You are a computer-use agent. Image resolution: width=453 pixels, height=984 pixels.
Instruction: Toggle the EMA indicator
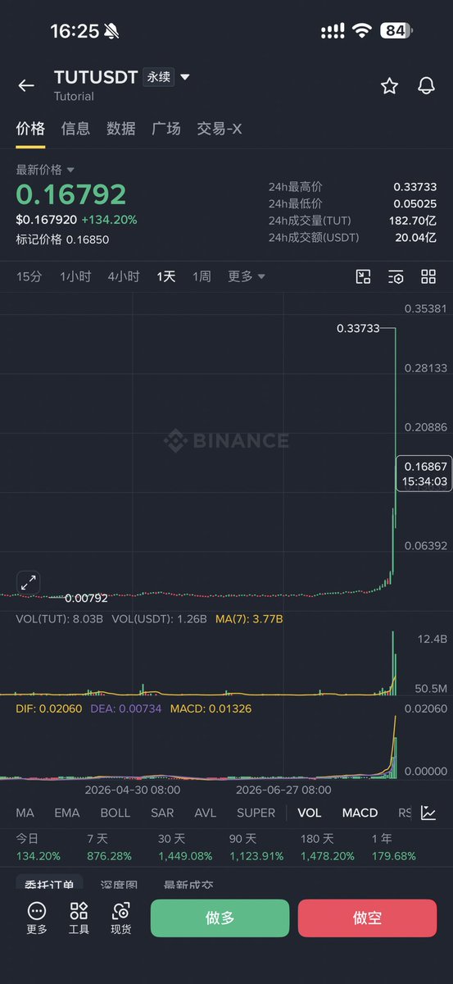(x=67, y=813)
